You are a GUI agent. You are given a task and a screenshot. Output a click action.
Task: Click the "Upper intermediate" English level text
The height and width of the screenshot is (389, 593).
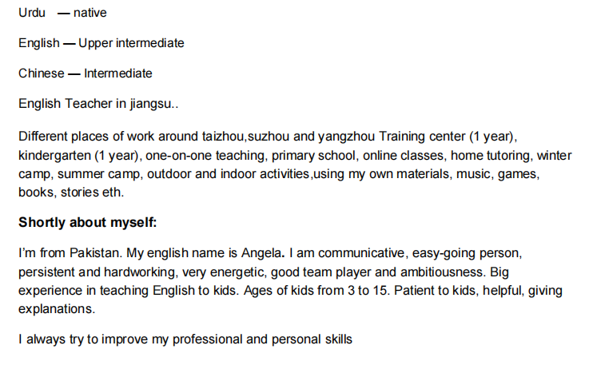[131, 43]
